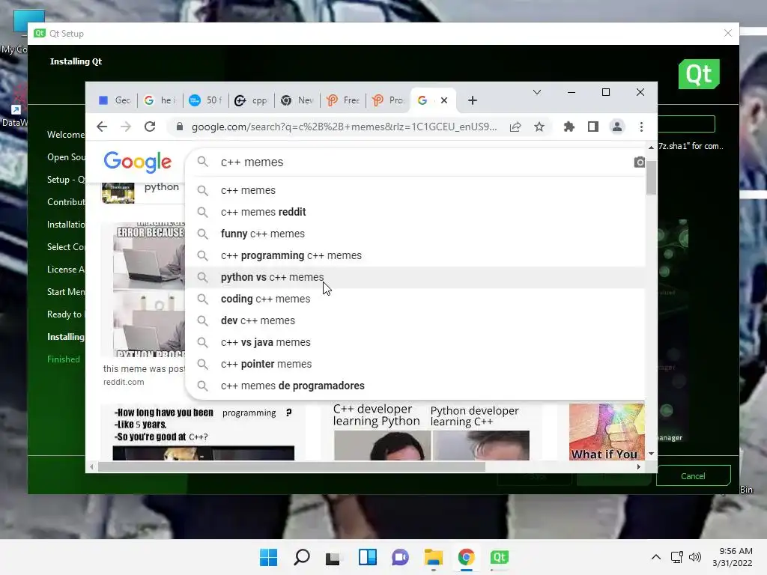
Task: Click the 'python' filter chip thumbnail
Action: 118,192
